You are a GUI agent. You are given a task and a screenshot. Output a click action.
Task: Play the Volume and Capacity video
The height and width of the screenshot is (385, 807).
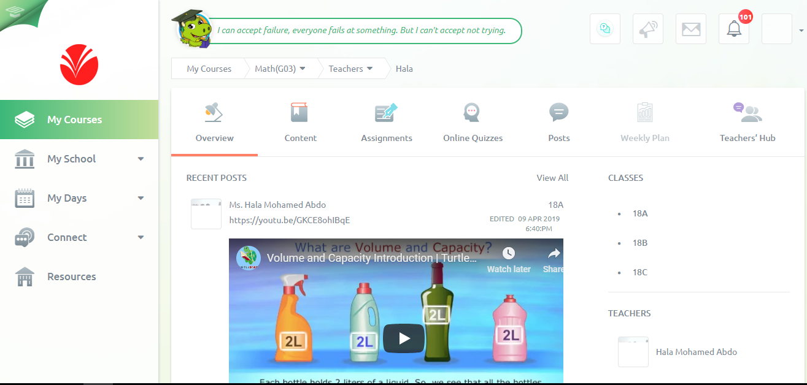tap(404, 338)
